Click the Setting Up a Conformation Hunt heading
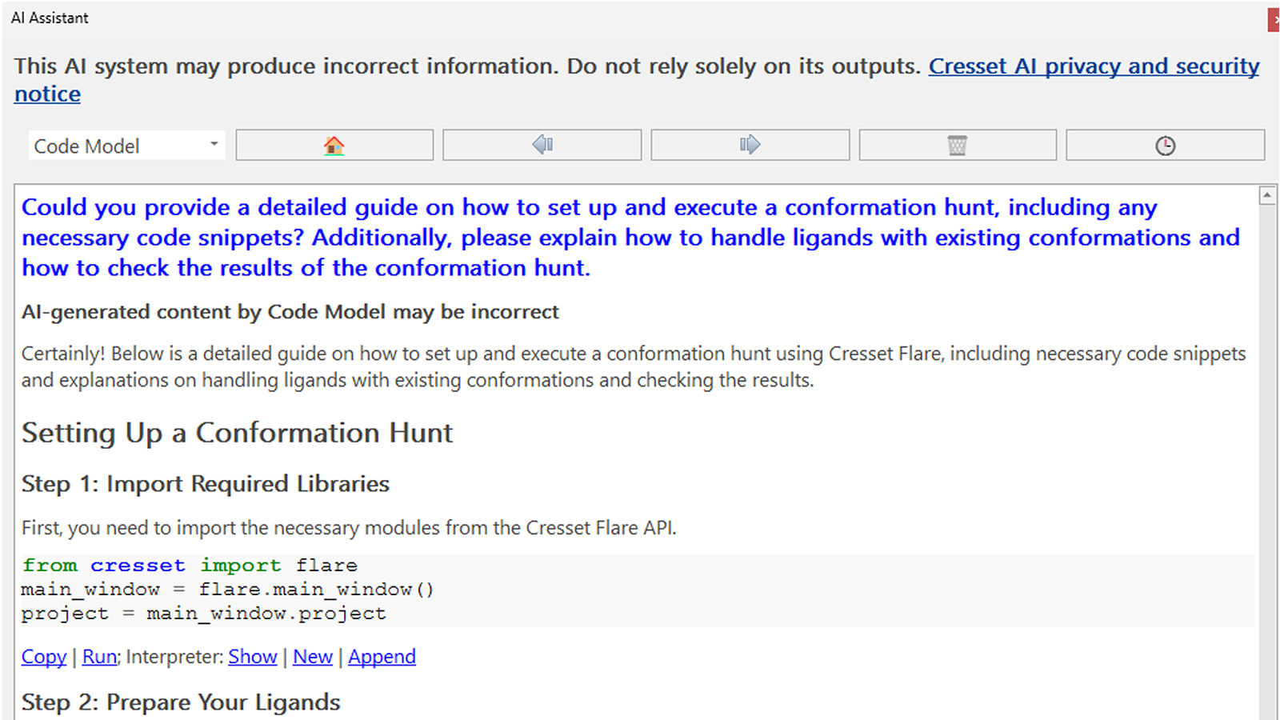1280x720 pixels. coord(237,433)
